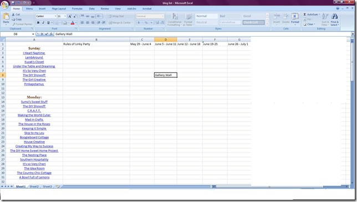
Task: Select the Format Painter brush
Action: point(14,24)
